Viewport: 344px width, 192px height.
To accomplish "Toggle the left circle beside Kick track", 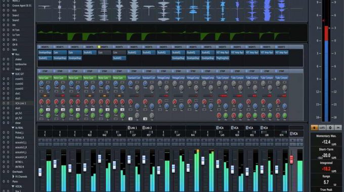I will 4,10.
